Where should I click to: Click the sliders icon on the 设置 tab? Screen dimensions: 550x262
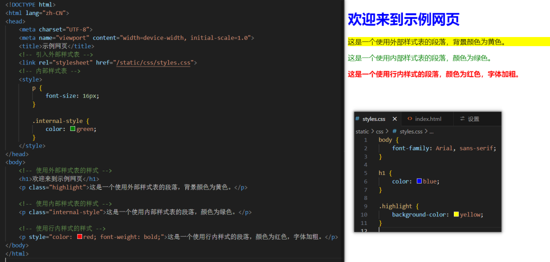[462, 119]
